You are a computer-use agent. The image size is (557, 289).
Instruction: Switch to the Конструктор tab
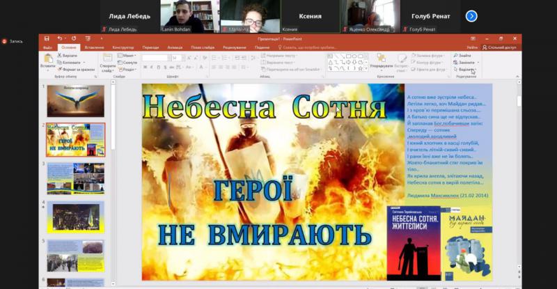click(x=123, y=47)
